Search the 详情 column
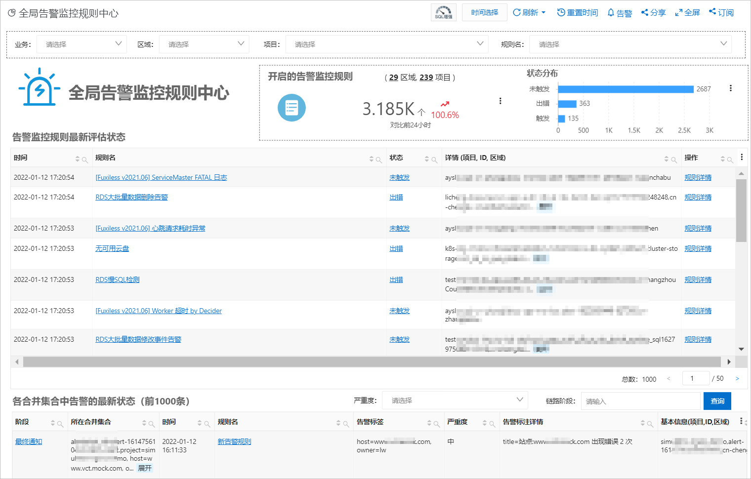This screenshot has height=479, width=751. 674,160
